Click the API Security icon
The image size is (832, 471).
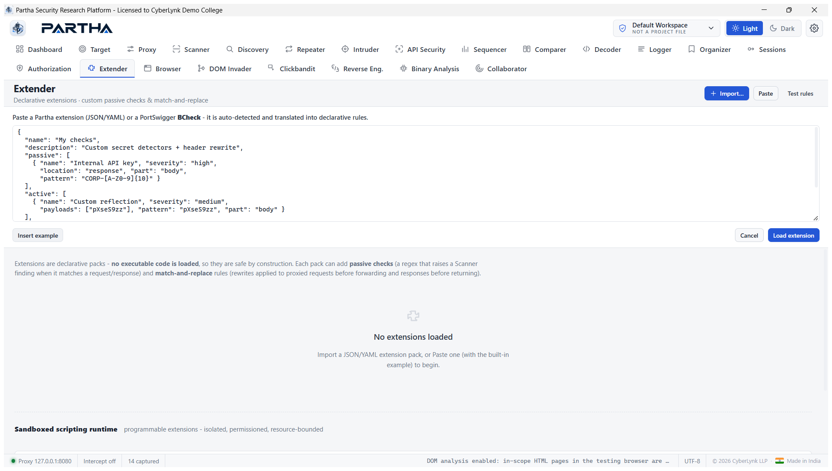point(399,49)
